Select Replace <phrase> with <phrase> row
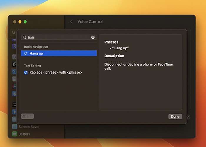Screen dimensions: 206x147 click(x=59, y=72)
